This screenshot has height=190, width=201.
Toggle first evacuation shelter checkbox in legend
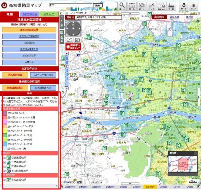click(5, 158)
